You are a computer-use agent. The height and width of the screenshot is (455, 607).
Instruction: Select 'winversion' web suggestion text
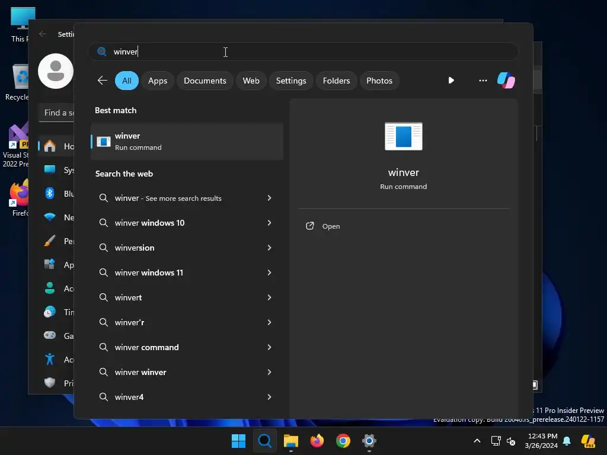(135, 248)
